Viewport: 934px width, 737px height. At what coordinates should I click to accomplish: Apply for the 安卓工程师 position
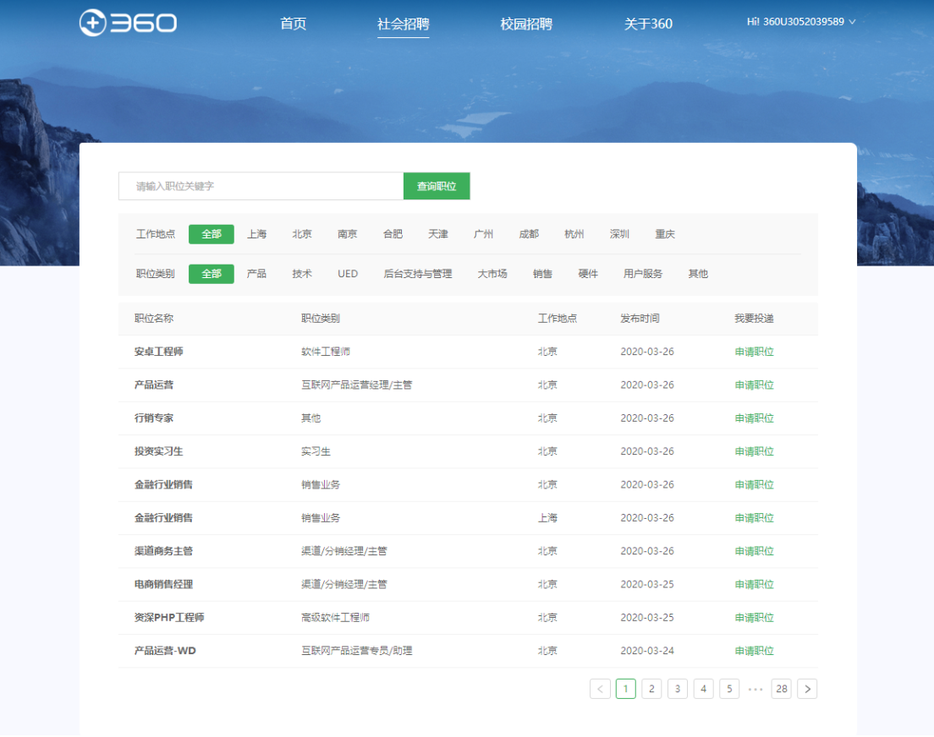pyautogui.click(x=754, y=352)
